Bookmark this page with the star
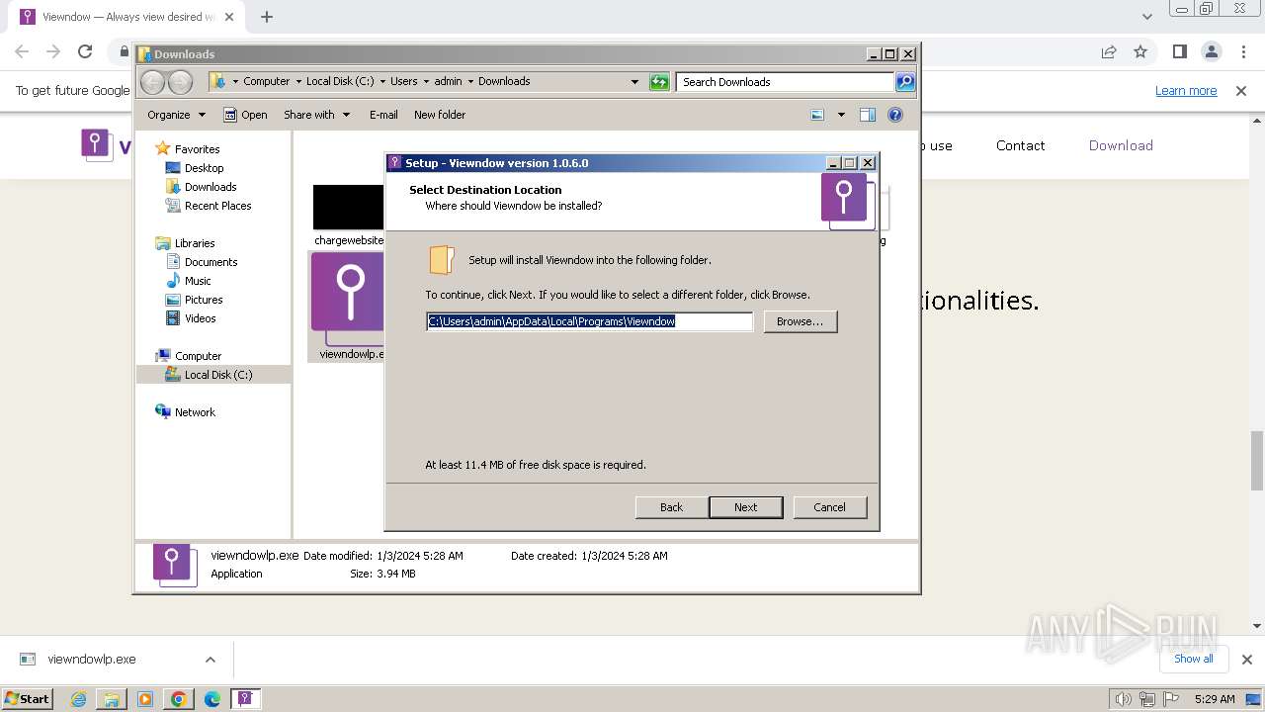The width and height of the screenshot is (1265, 712). 1140,51
